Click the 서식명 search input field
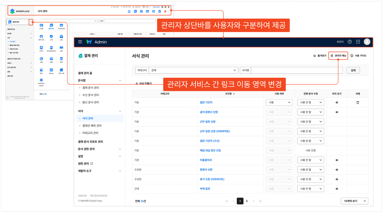This screenshot has width=383, height=213. (x=296, y=70)
